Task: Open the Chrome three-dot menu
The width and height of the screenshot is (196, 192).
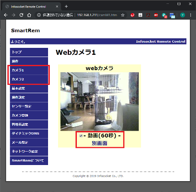Action: (190, 15)
